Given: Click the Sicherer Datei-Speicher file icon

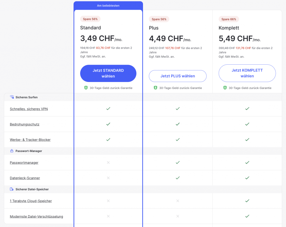Looking at the screenshot, I should (12, 189).
